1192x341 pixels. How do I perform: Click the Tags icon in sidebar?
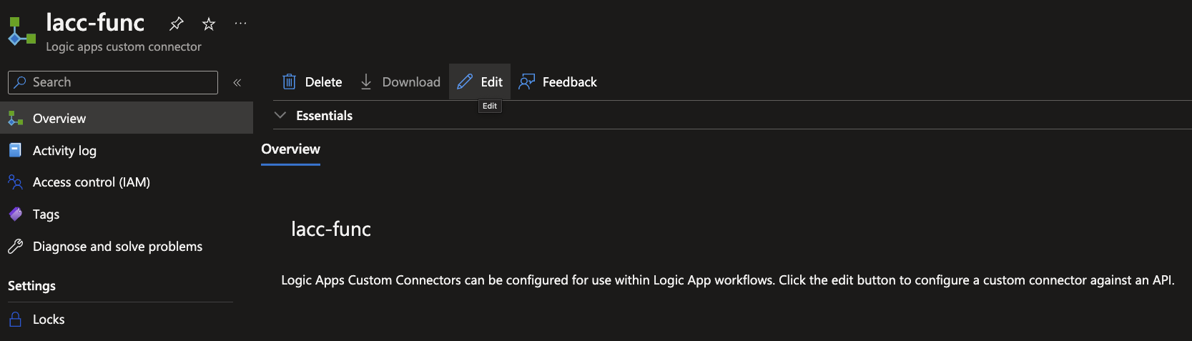coord(15,214)
